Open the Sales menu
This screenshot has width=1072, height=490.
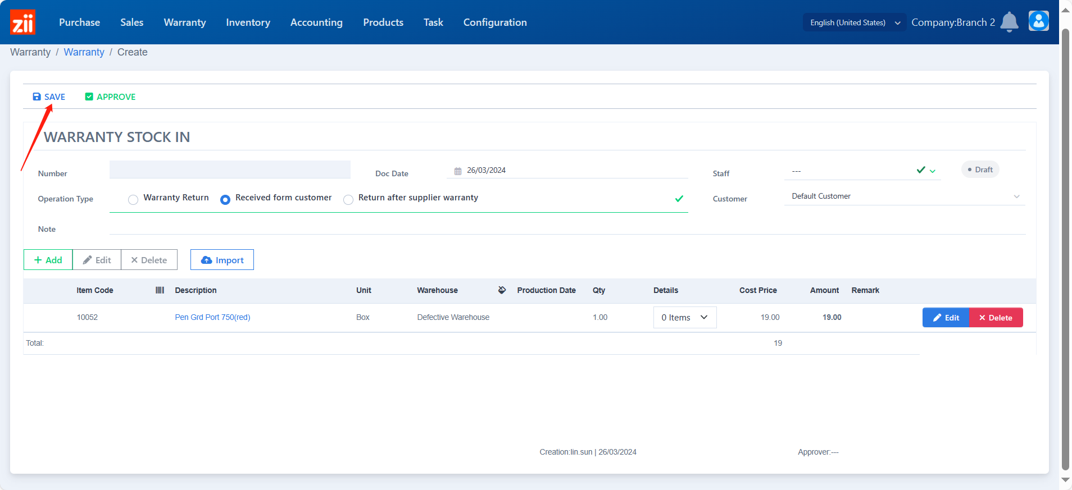[131, 22]
